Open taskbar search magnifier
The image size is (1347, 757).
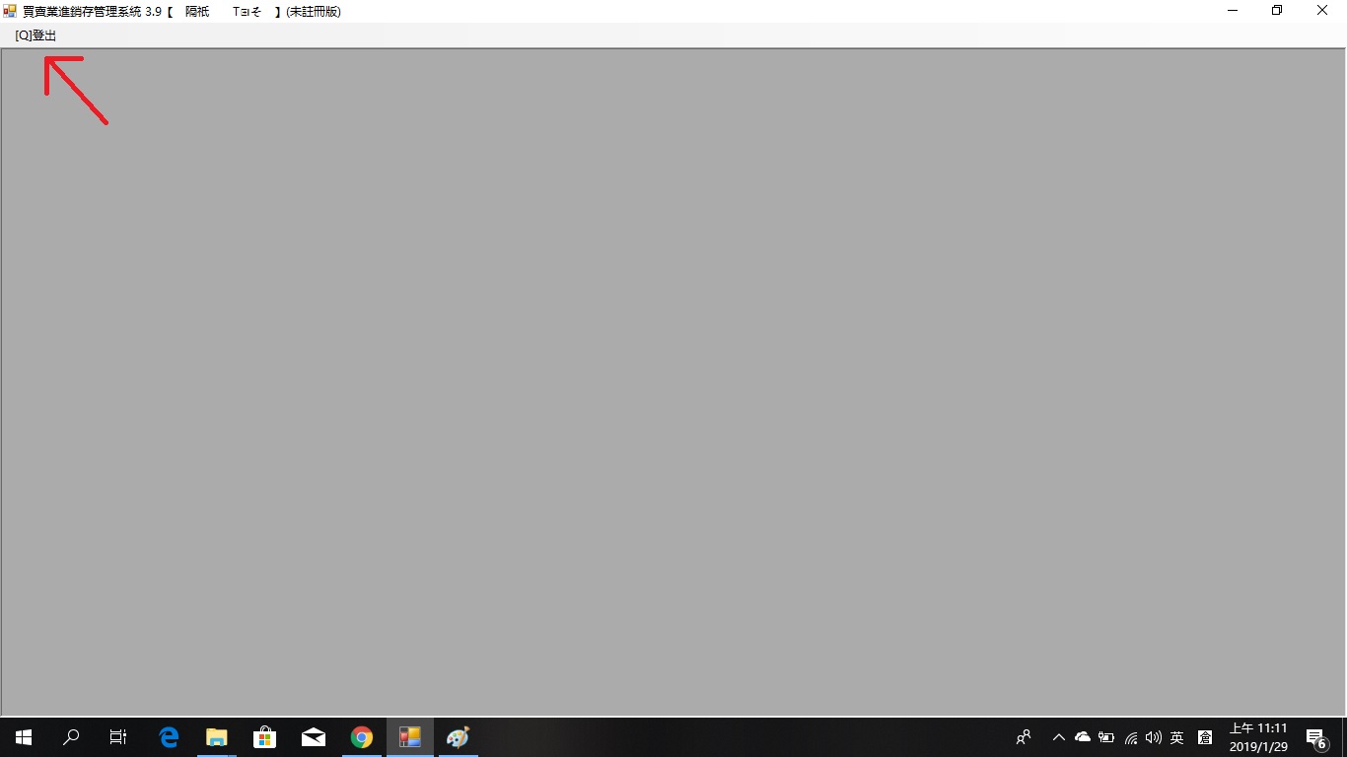click(71, 736)
